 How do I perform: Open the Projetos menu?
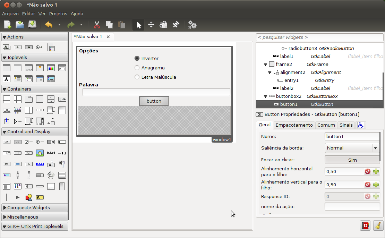point(58,14)
